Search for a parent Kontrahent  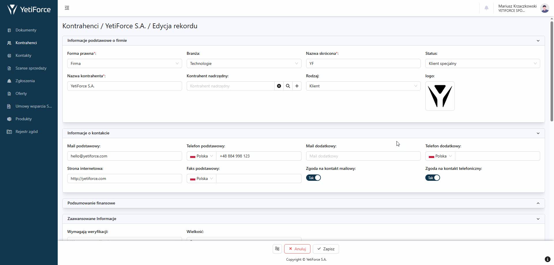[x=288, y=86]
